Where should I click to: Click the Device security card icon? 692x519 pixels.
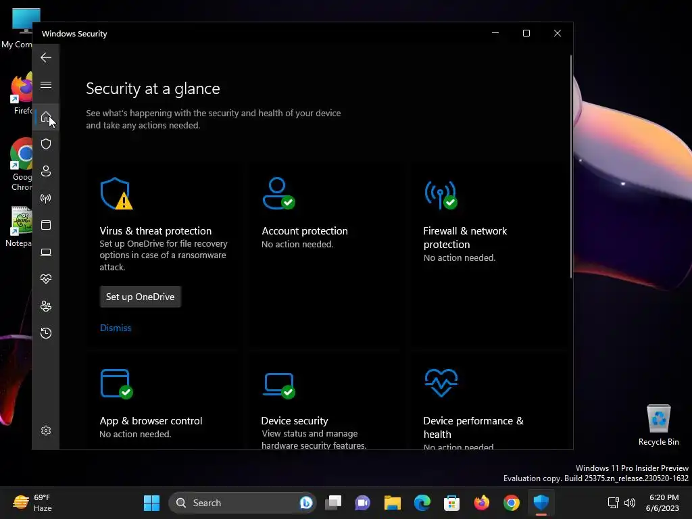(279, 385)
